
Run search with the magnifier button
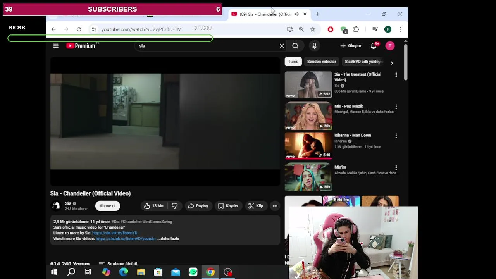pos(295,46)
